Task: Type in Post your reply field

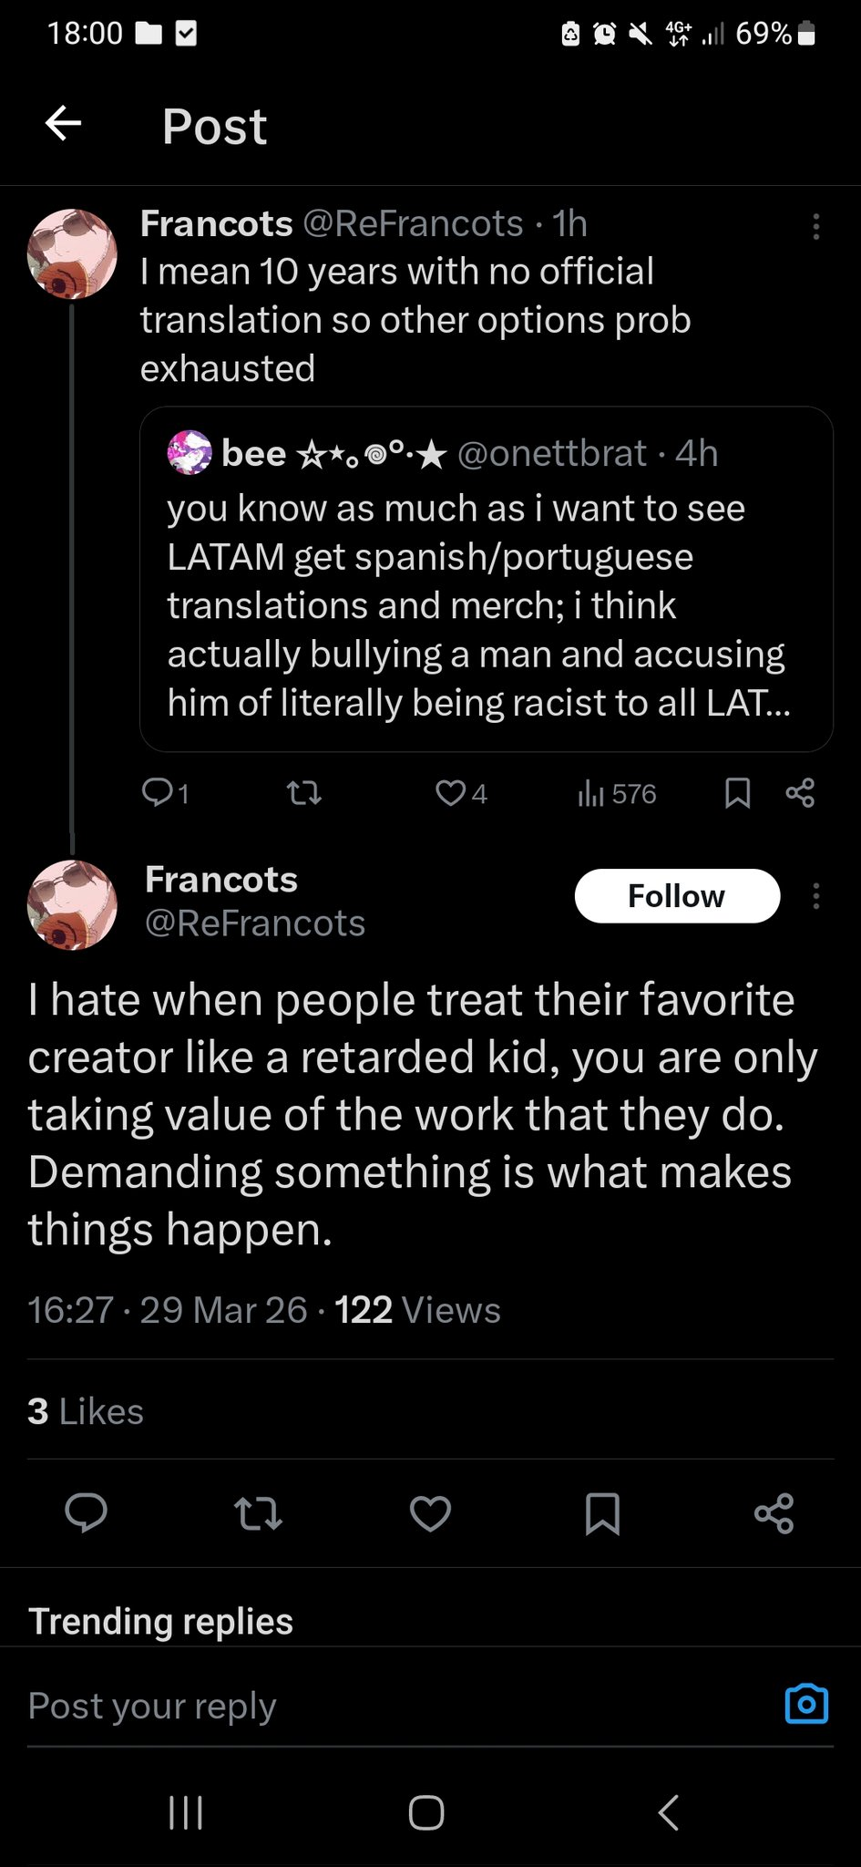Action: click(x=364, y=1706)
